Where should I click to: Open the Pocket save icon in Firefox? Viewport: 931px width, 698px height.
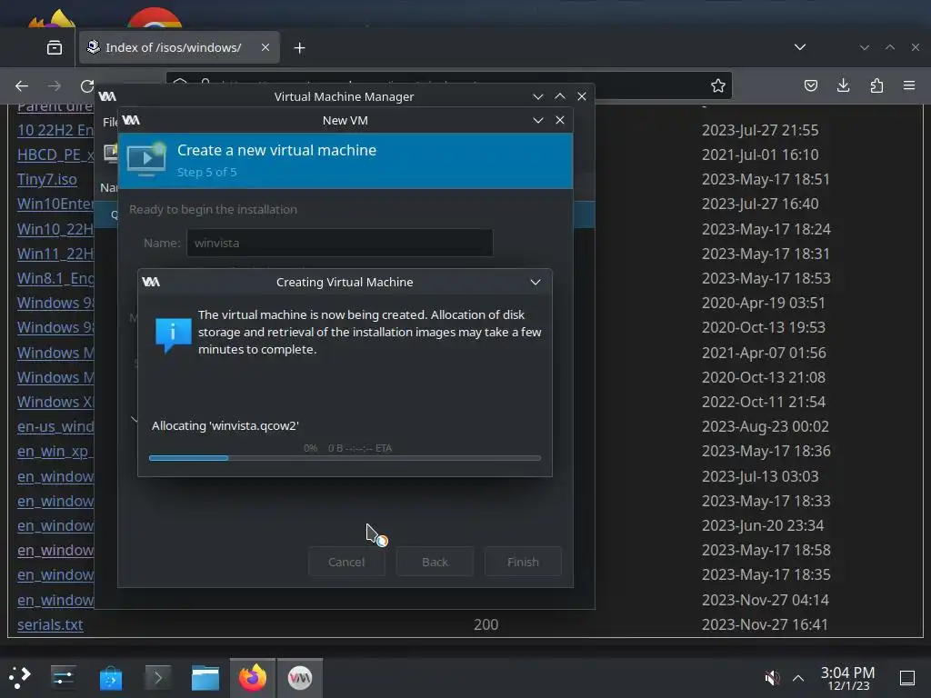(x=810, y=86)
